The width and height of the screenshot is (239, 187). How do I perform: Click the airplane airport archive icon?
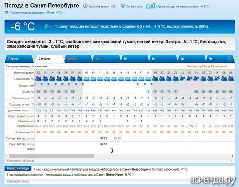(6, 12)
